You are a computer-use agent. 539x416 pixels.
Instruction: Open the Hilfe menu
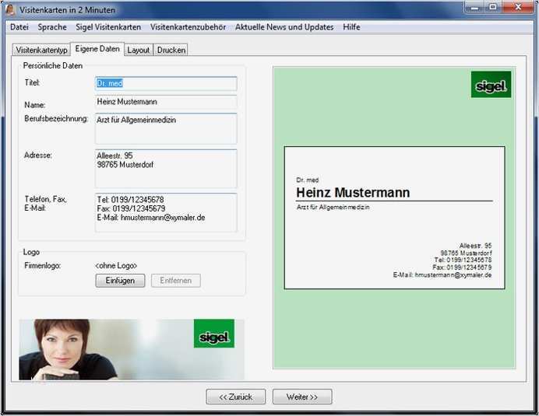click(351, 27)
